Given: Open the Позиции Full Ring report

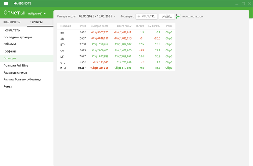Looking at the screenshot, I should (27, 65).
